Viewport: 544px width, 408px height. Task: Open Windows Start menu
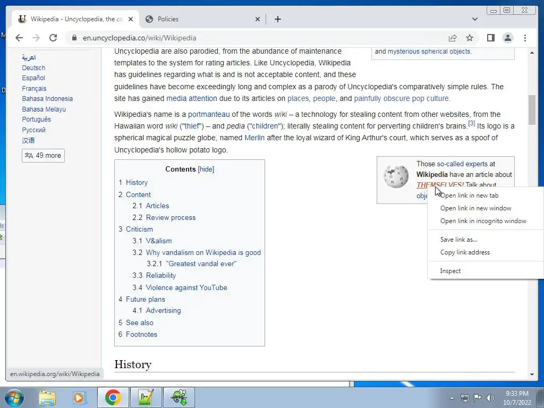[x=14, y=397]
